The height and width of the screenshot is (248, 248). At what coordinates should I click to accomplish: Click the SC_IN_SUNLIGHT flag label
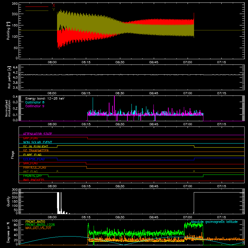pyautogui.click(x=36, y=146)
